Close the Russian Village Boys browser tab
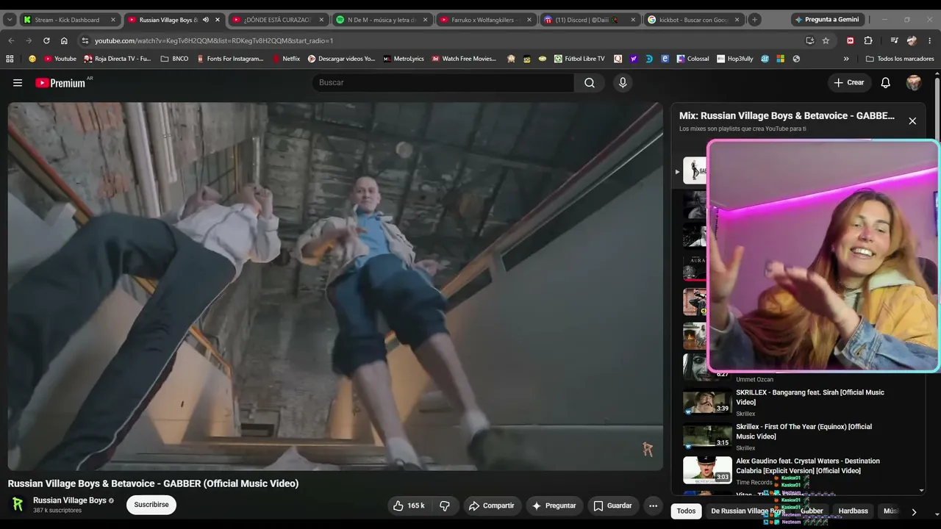This screenshot has height=529, width=941. [x=218, y=20]
